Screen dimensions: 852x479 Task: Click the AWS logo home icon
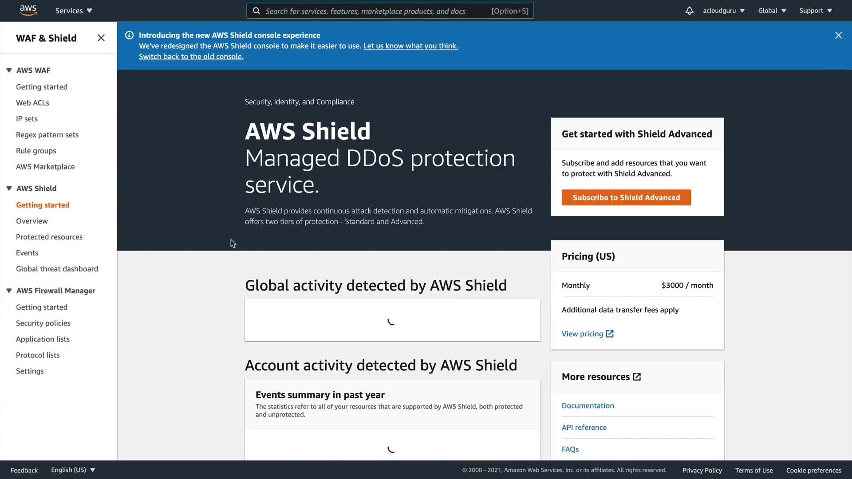tap(28, 10)
